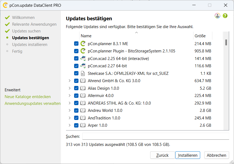Click the Andreu World catalog book icon
The width and height of the screenshot is (234, 164).
coord(83,110)
